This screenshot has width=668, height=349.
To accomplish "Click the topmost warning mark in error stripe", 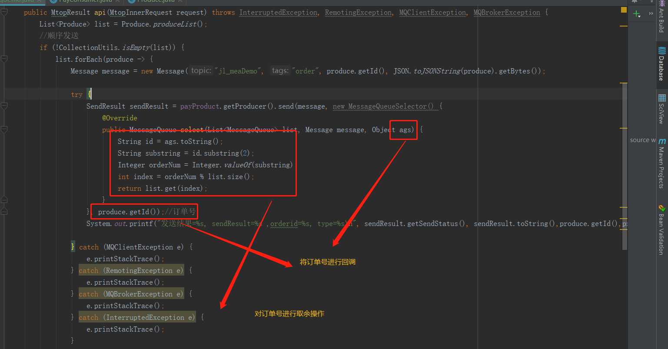I will pyautogui.click(x=624, y=26).
